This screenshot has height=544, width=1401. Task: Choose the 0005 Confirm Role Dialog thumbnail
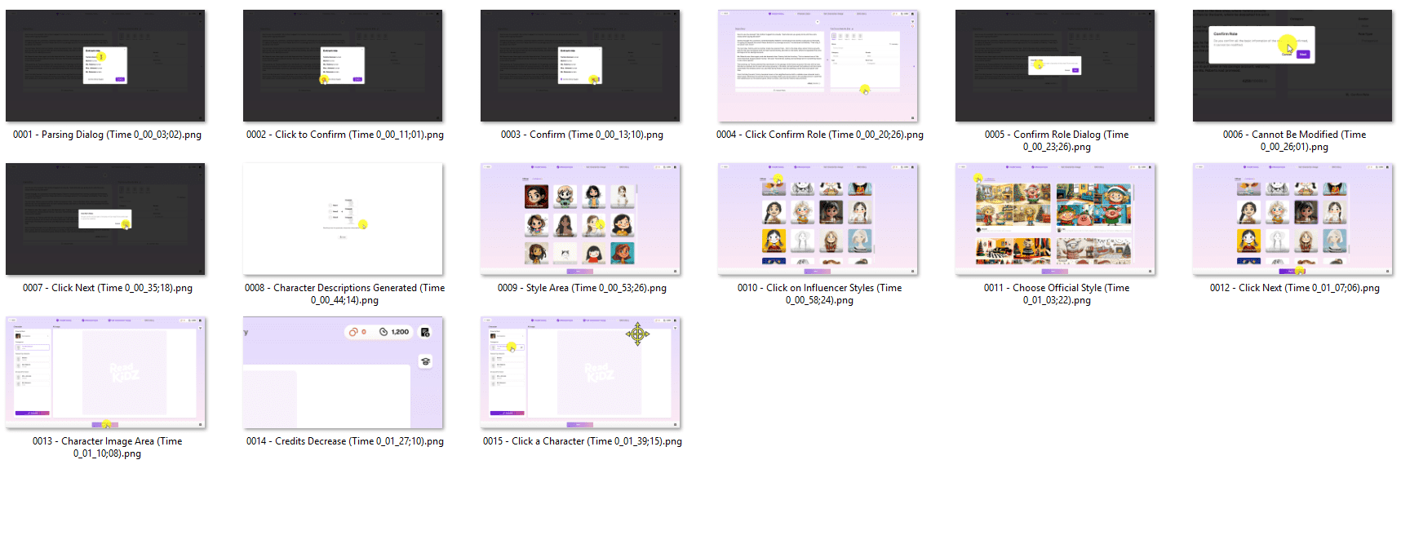pos(1055,66)
